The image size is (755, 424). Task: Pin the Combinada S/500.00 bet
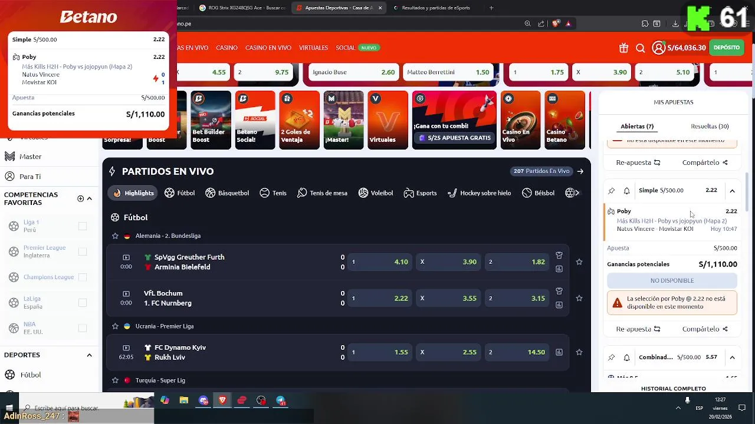(x=612, y=357)
